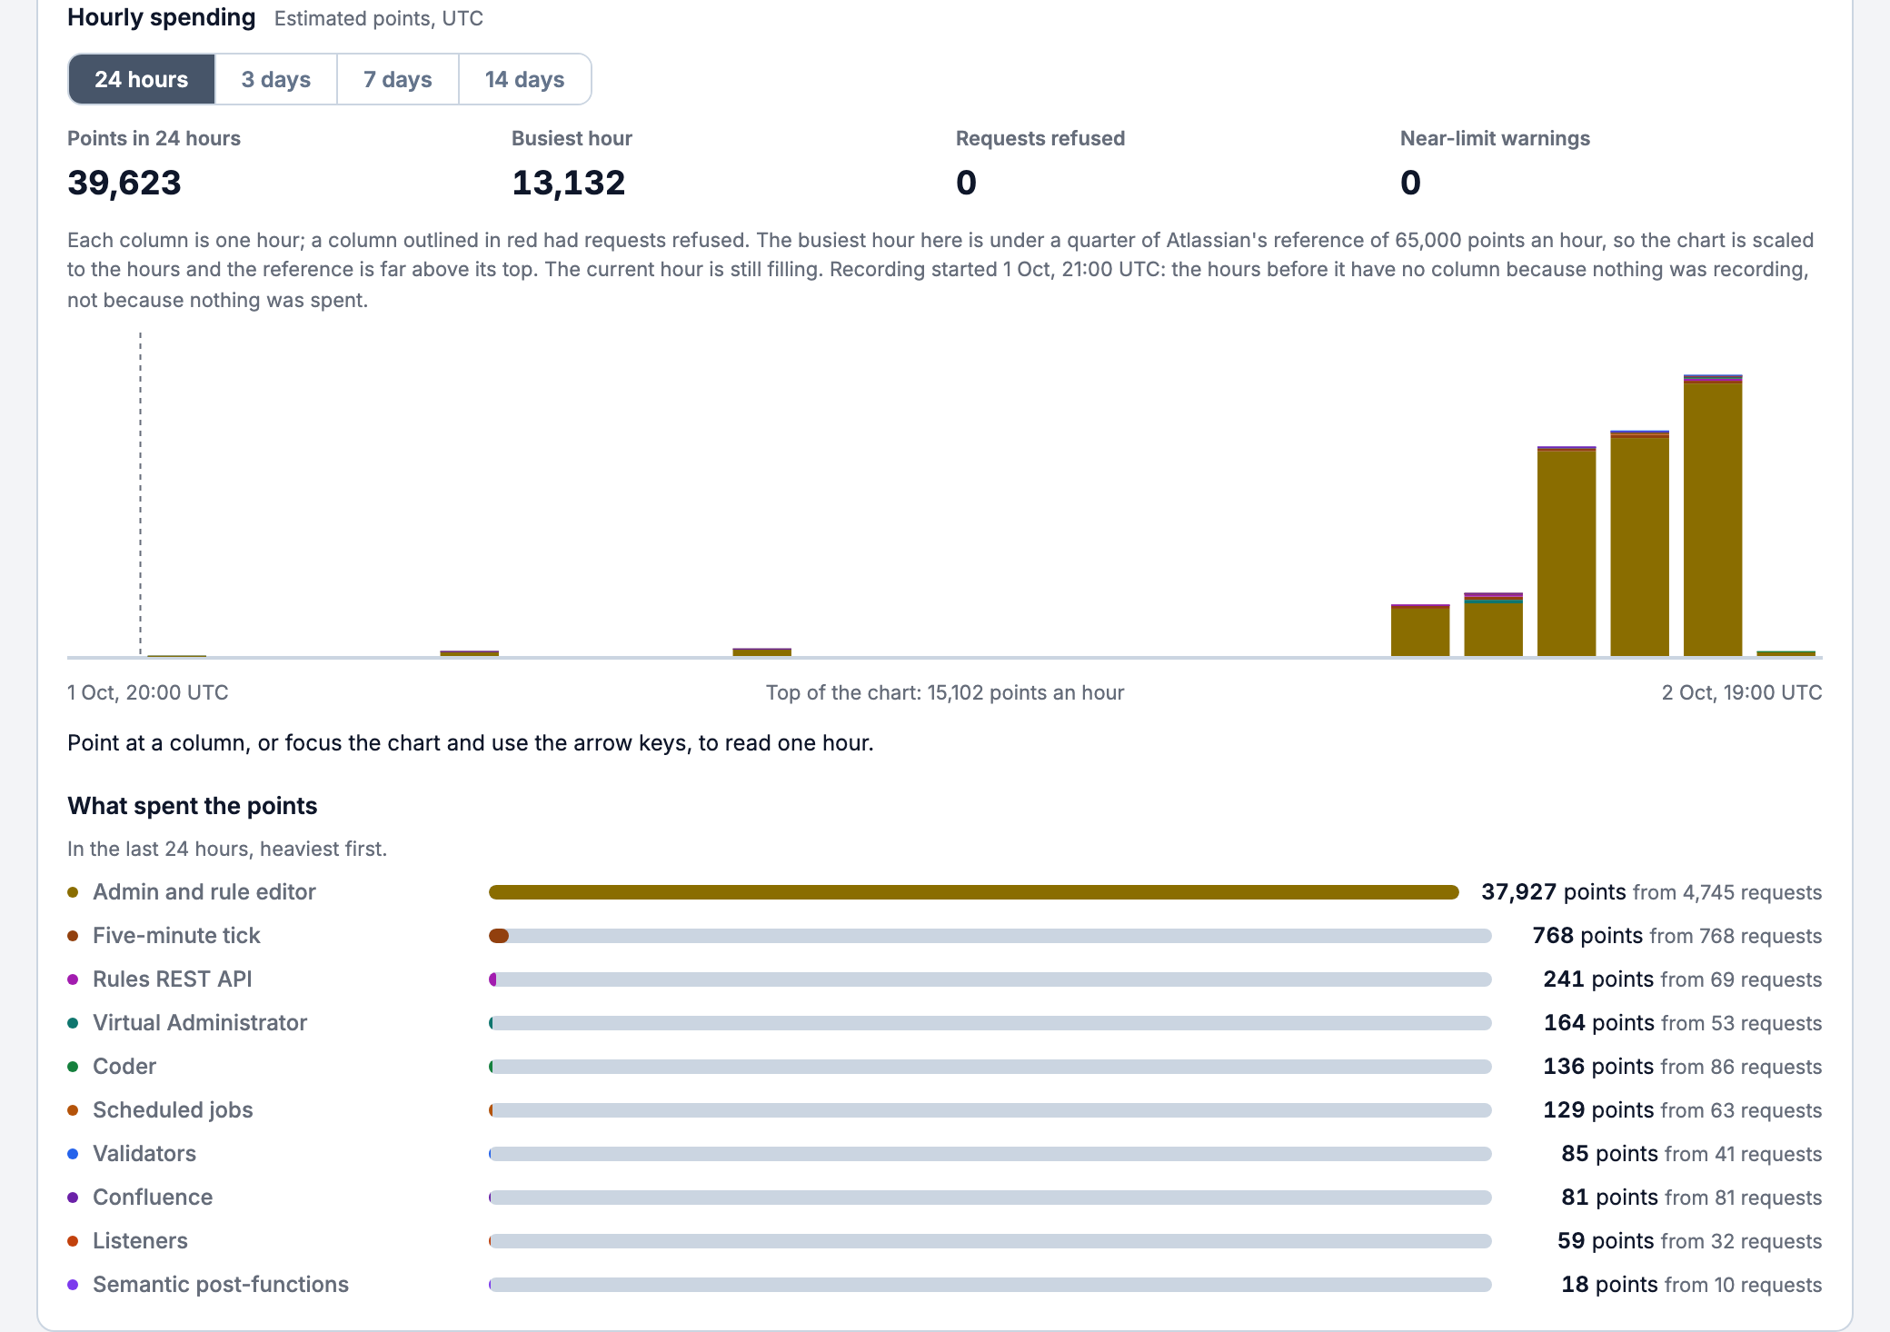Click the Admin and rule editor progress bar

(974, 892)
